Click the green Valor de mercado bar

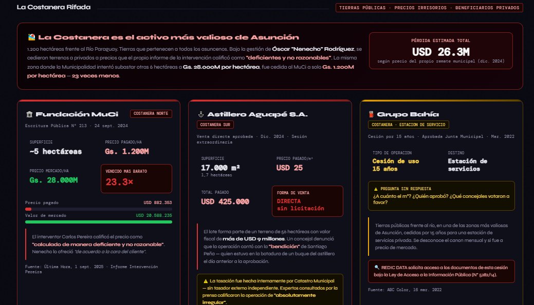[x=98, y=222]
